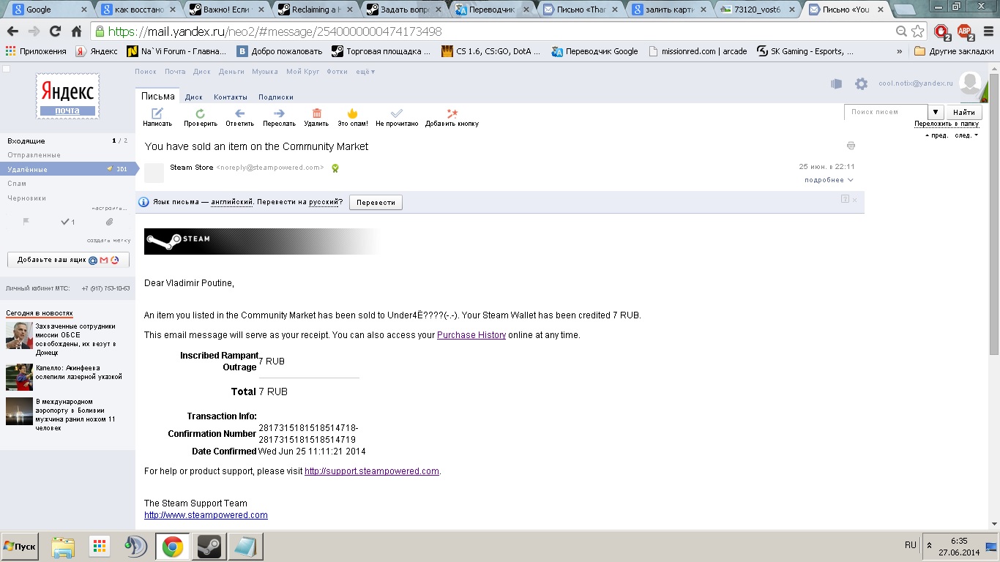
Task: Click Добавьте ваш ящик button
Action: pyautogui.click(x=68, y=260)
